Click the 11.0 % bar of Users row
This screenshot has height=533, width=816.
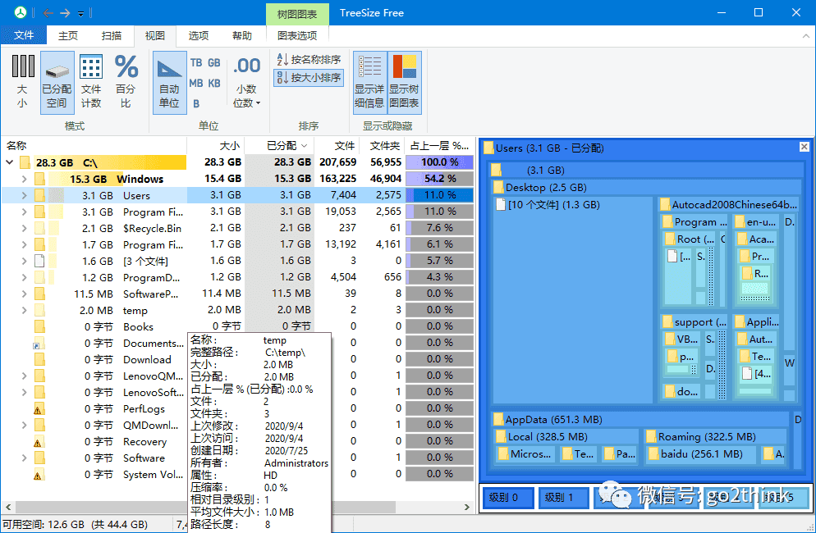[440, 195]
